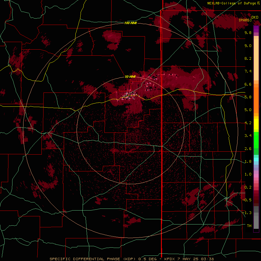Click the -0.5 scale value
Viewport: 261px width, 261px height.
click(247, 200)
